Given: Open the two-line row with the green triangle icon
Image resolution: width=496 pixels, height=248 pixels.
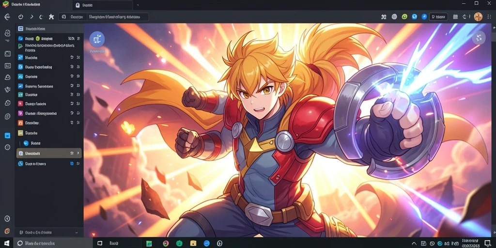Looking at the screenshot, I should (49, 47).
